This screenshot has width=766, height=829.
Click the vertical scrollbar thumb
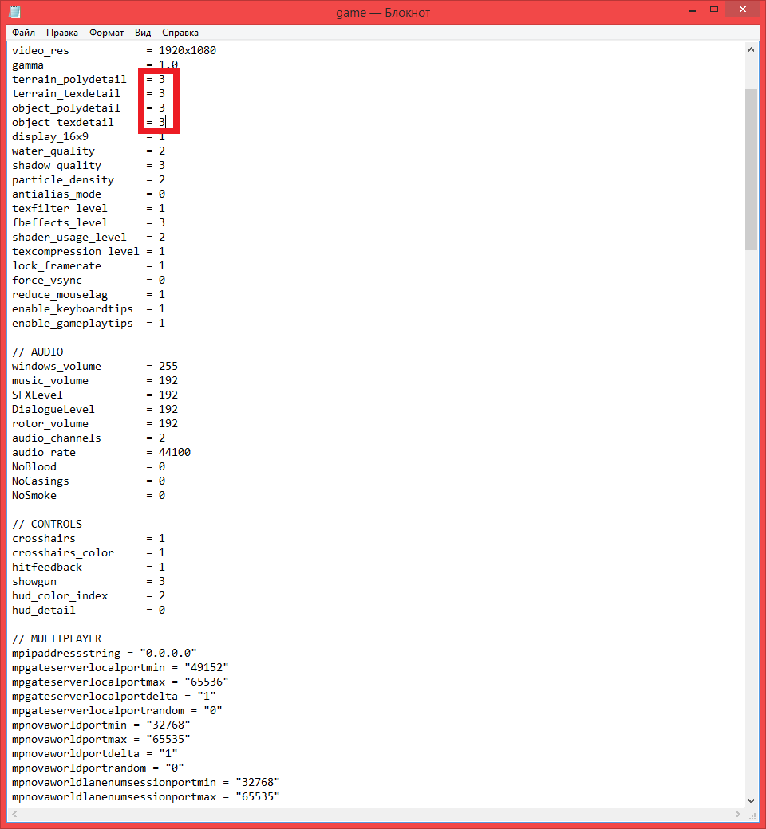pos(751,169)
